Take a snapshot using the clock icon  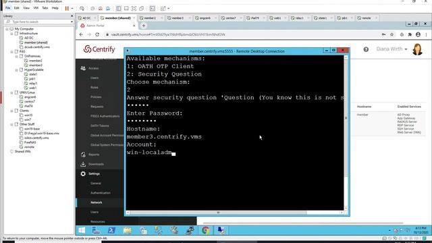(x=92, y=9)
